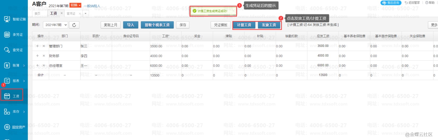Switch to the 查凭证 tab
438x140 pixels.
[x=71, y=14]
